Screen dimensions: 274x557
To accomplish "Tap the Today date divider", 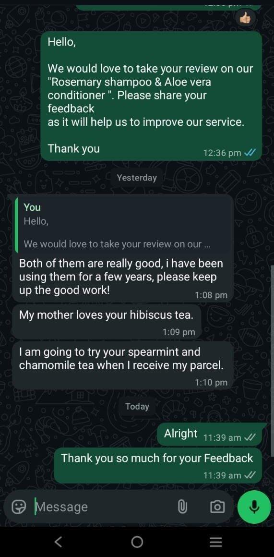I will [x=137, y=406].
